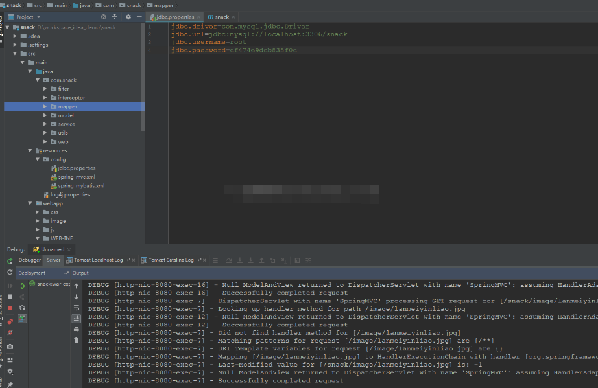
Task: Hide the Project tool window
Action: point(139,17)
